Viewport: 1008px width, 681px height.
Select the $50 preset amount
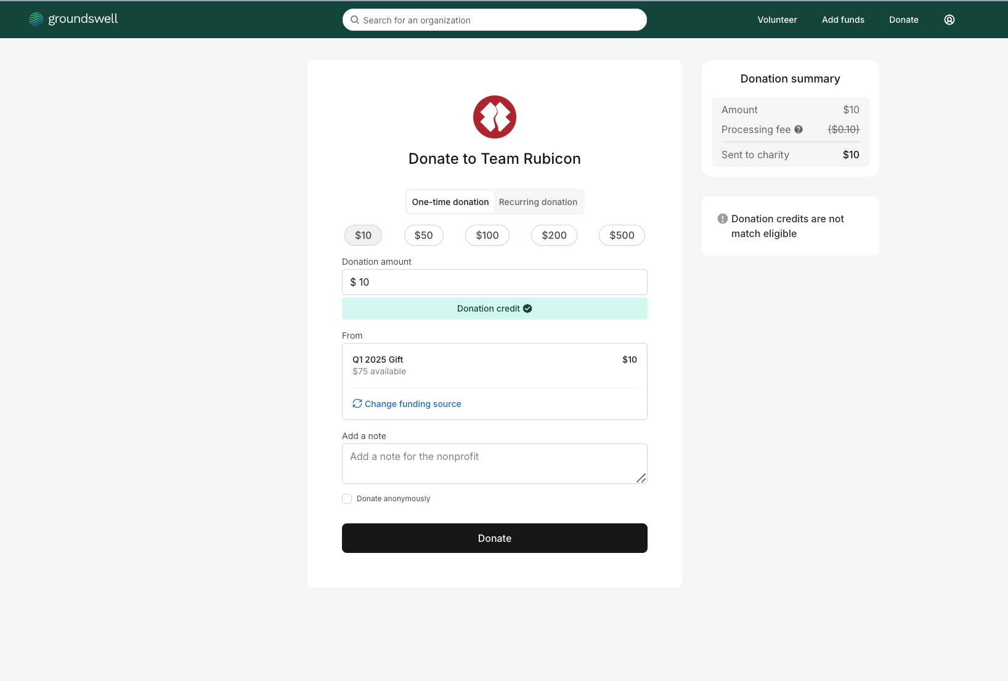click(x=424, y=235)
